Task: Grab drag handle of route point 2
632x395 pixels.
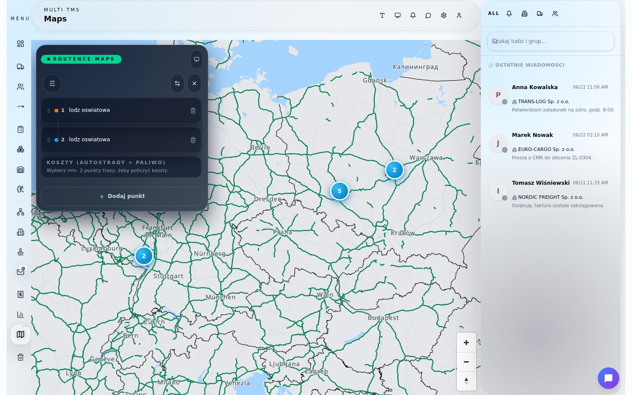Action: pyautogui.click(x=49, y=140)
